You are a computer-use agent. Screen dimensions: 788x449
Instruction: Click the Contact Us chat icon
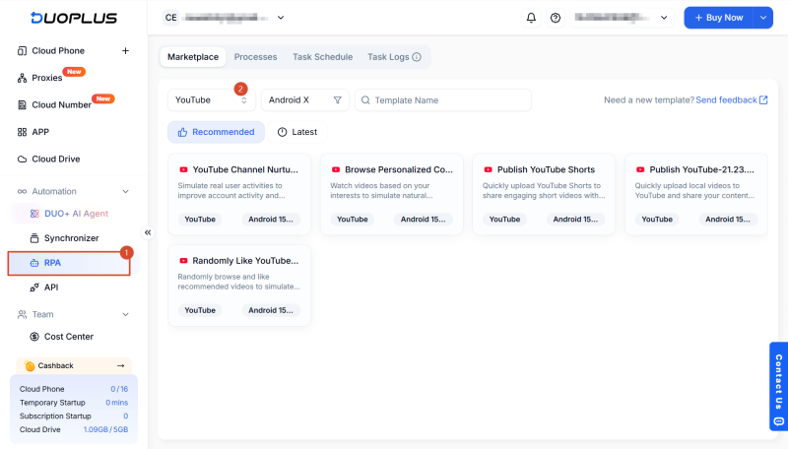coord(779,421)
